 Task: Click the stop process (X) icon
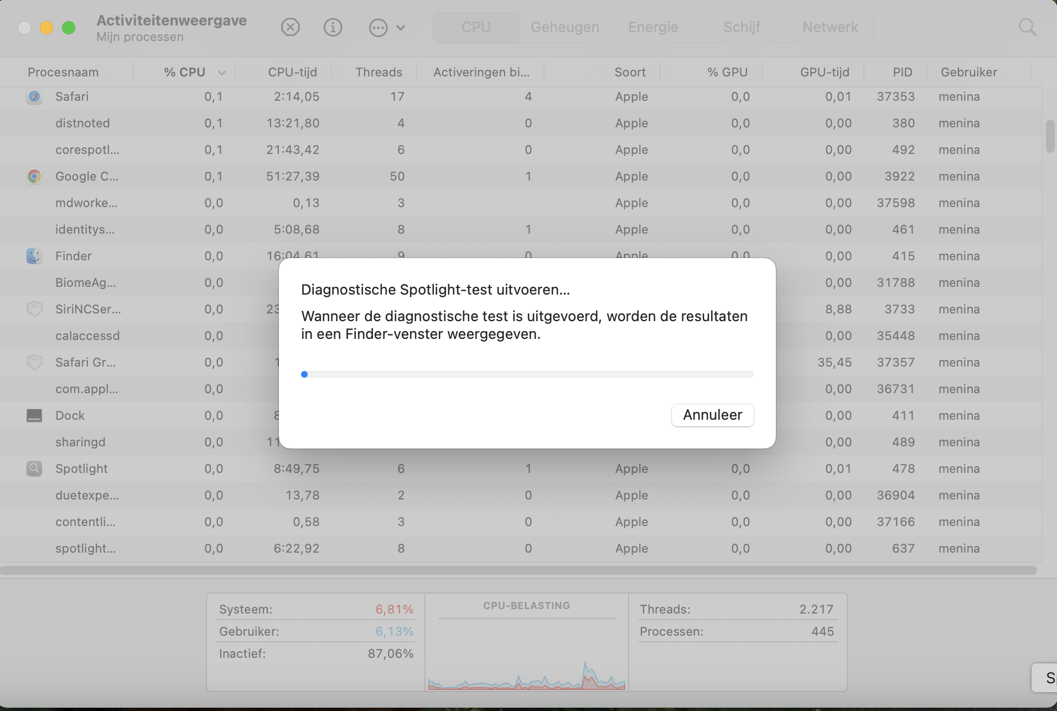tap(291, 27)
